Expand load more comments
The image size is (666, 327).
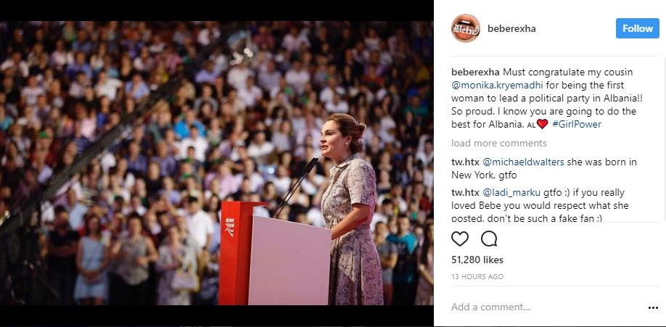pyautogui.click(x=498, y=143)
